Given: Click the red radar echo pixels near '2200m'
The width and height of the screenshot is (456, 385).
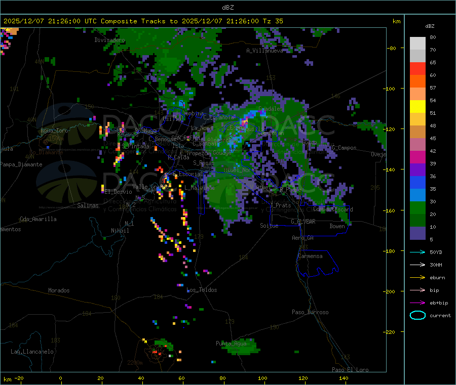Looking at the screenshot, I should (157, 353).
